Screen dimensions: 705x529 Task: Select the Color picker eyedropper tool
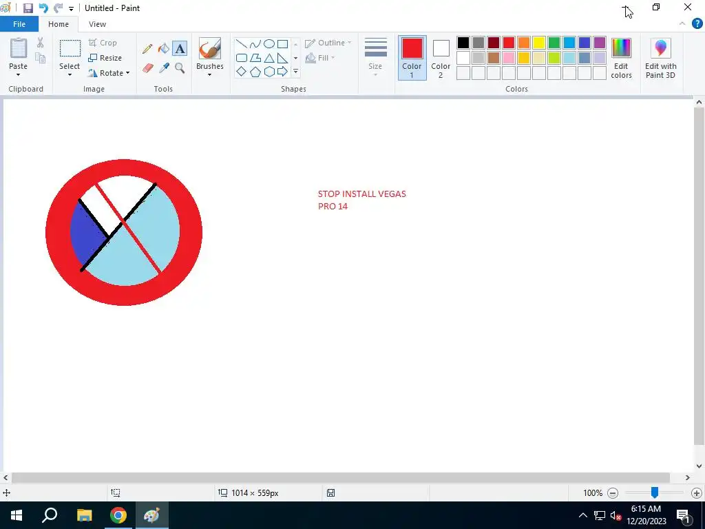[164, 68]
